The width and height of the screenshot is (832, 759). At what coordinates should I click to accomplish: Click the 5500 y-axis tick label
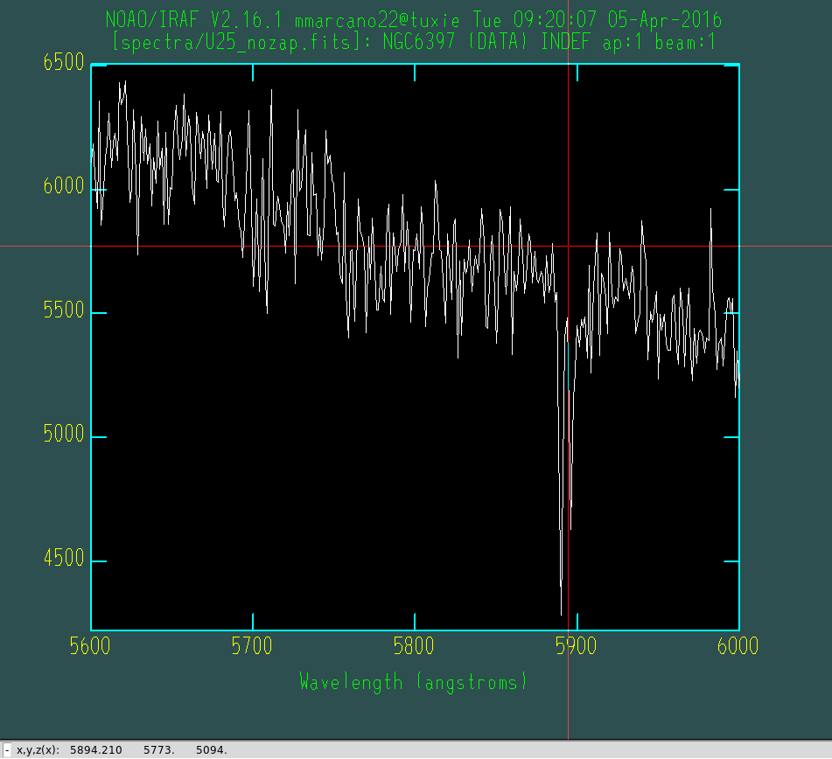(64, 310)
